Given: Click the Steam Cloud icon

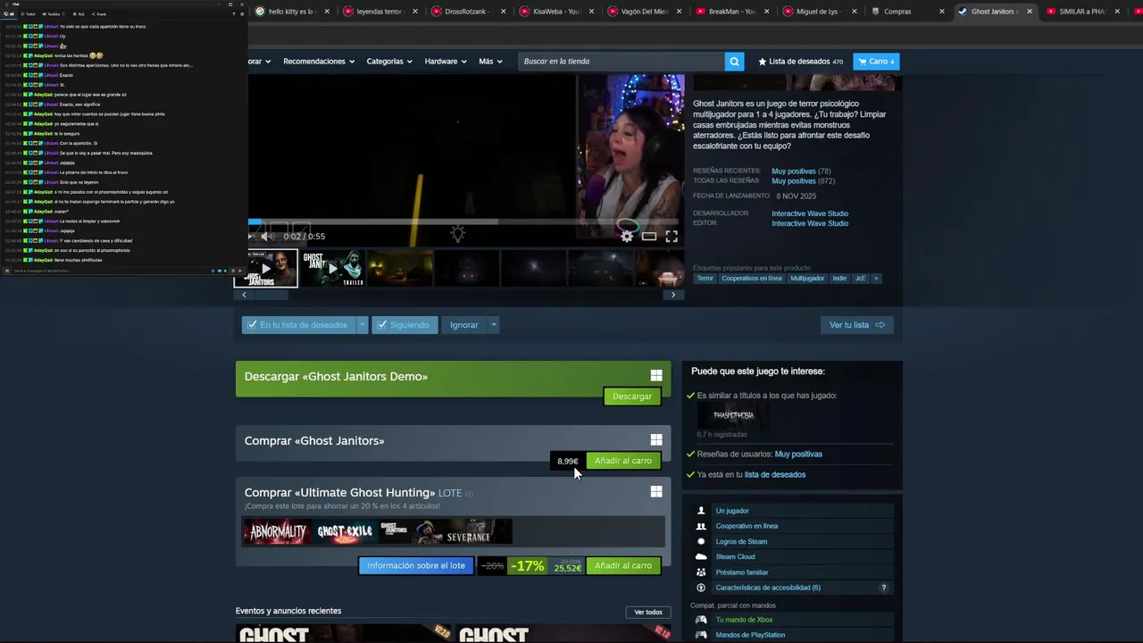Looking at the screenshot, I should (x=701, y=556).
